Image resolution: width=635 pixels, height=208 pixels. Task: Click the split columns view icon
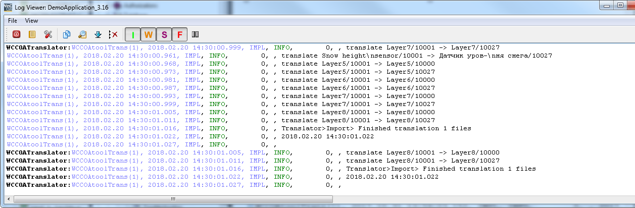(x=195, y=34)
